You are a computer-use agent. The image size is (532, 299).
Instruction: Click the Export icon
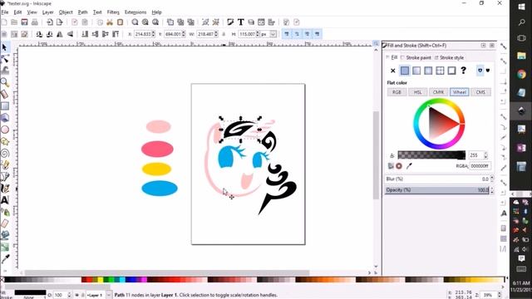(60, 22)
